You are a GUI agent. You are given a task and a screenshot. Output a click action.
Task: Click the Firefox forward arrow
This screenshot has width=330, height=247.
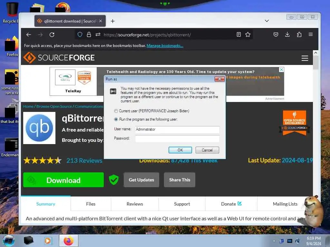pyautogui.click(x=40, y=35)
